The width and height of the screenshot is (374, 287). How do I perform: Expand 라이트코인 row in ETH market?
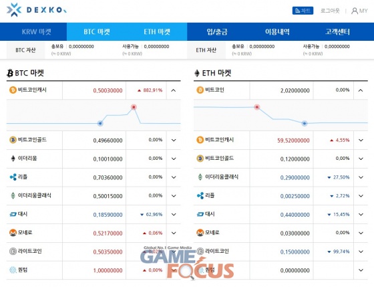[361, 252]
